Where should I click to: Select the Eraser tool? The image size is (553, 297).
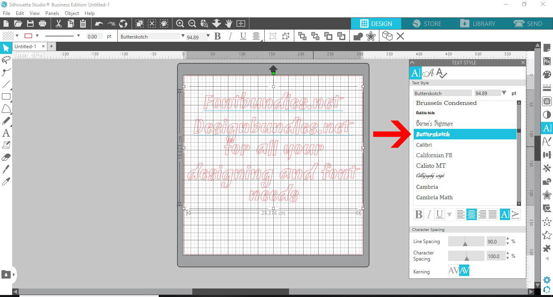click(x=6, y=157)
